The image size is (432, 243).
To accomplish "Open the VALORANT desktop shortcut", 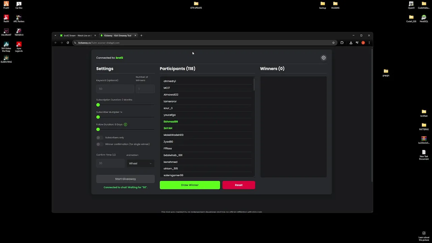I will pyautogui.click(x=6, y=32).
